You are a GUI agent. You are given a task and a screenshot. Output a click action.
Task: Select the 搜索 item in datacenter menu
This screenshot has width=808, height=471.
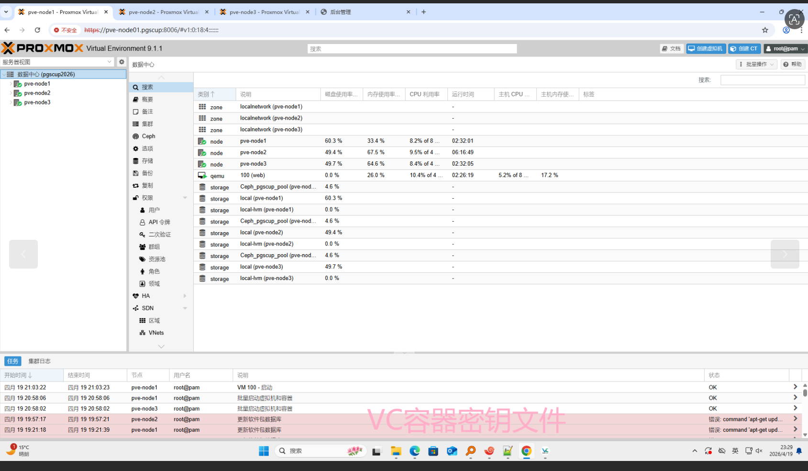tap(161, 87)
